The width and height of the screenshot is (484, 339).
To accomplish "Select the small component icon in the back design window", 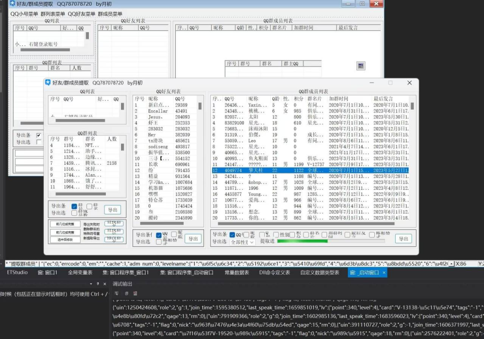I will [x=361, y=66].
